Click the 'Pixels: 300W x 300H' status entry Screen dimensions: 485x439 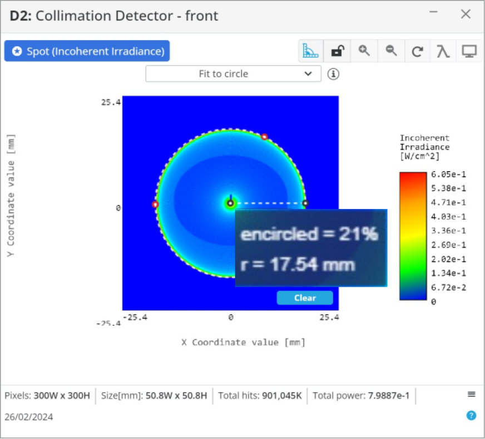47,396
